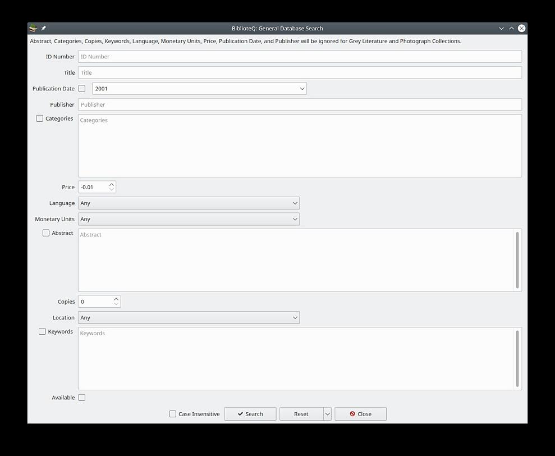The image size is (555, 456).
Task: Tick the Keywords checkbox
Action: (x=42, y=331)
